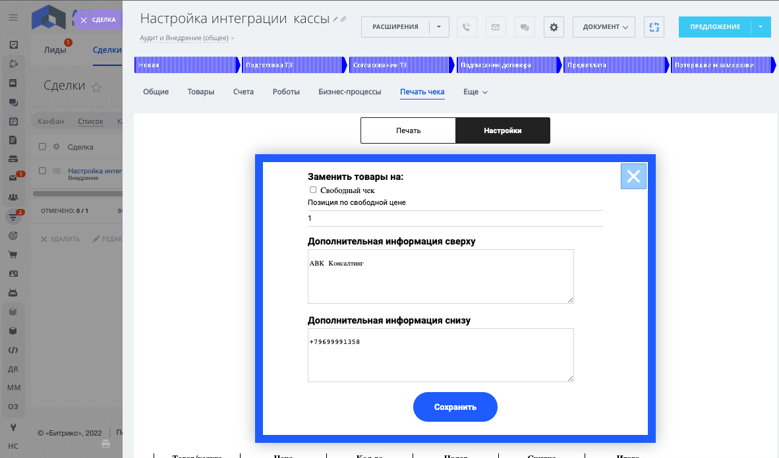Click the phone call icon button
The width and height of the screenshot is (779, 458).
tap(467, 27)
